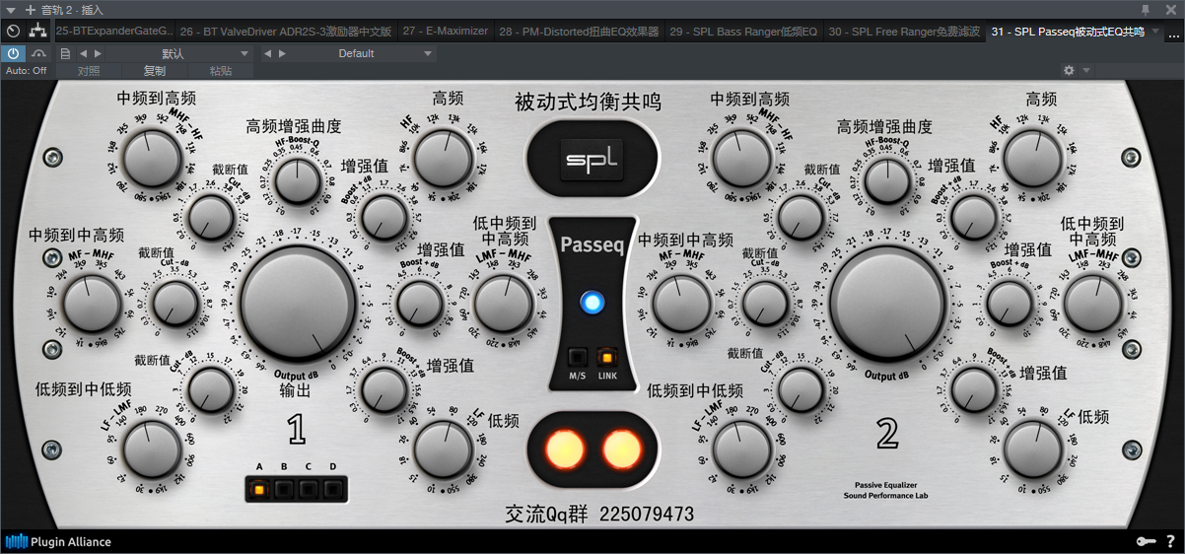Click channel 1 MF-MHF frequency knob
This screenshot has height=554, width=1185.
[90, 302]
